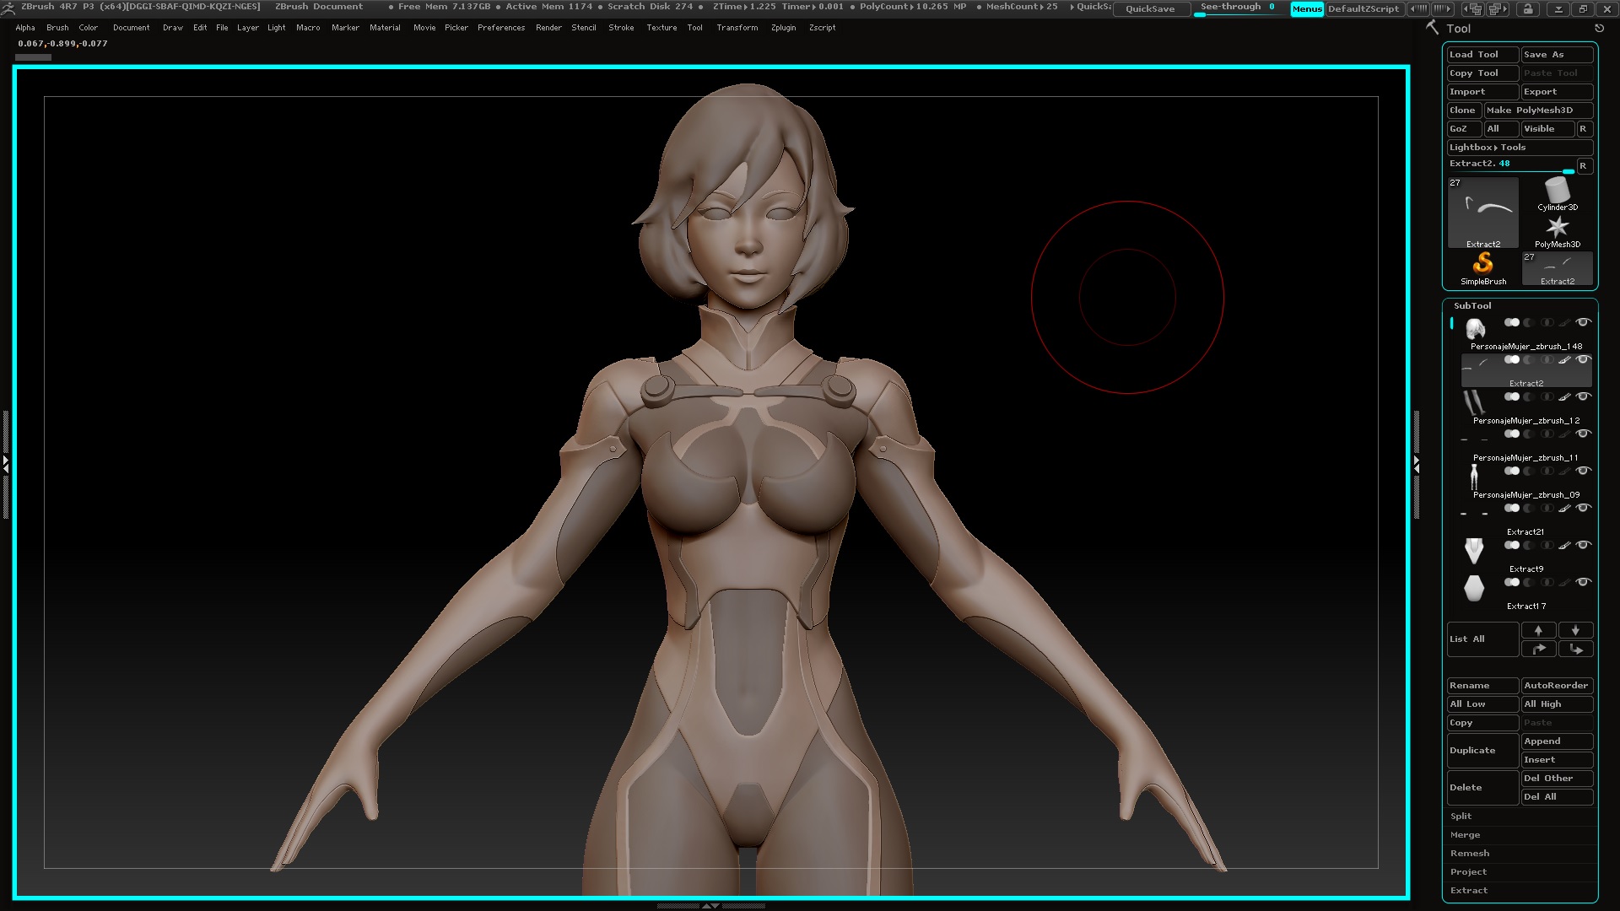Open the Render menu
Screen dimensions: 1620x911
tap(548, 28)
